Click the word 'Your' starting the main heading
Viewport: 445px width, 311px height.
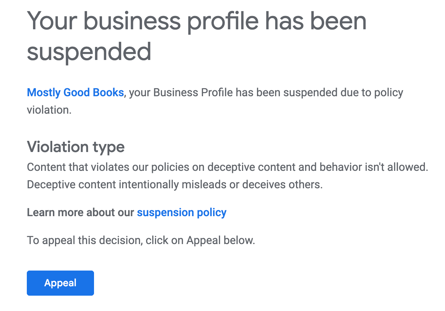(x=52, y=22)
